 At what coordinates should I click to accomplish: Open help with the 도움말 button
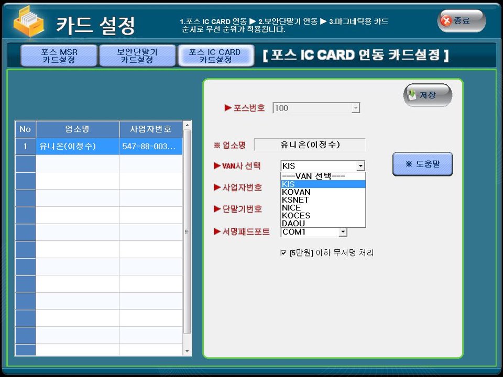tap(422, 164)
